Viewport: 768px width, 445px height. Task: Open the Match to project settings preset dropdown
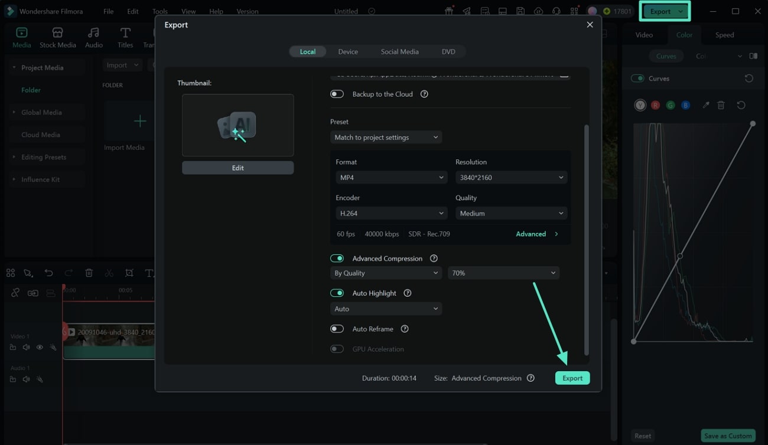(386, 138)
